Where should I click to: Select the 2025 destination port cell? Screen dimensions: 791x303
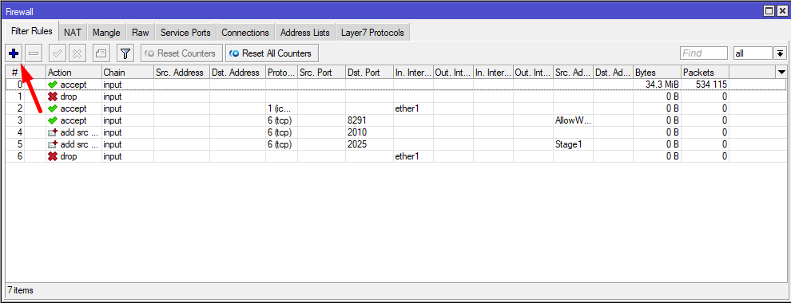tap(369, 144)
